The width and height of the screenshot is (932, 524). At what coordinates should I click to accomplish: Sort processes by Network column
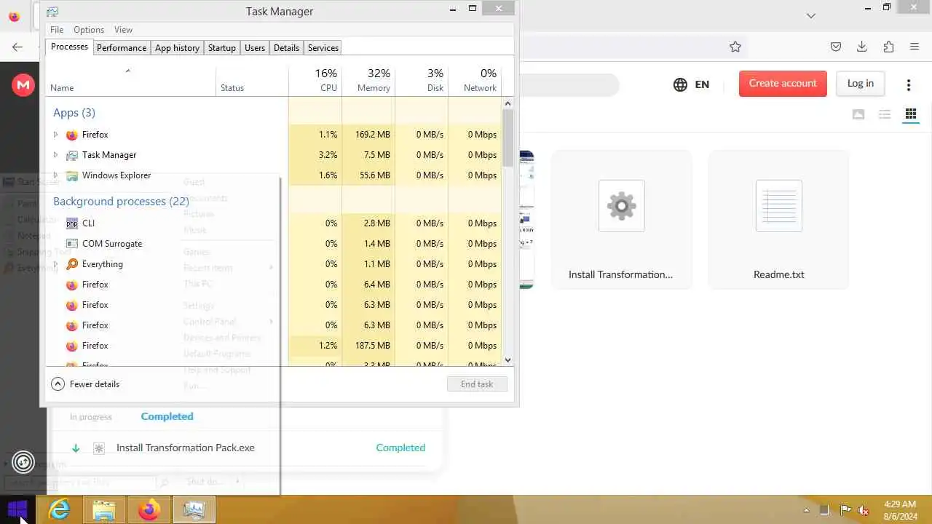point(475,80)
